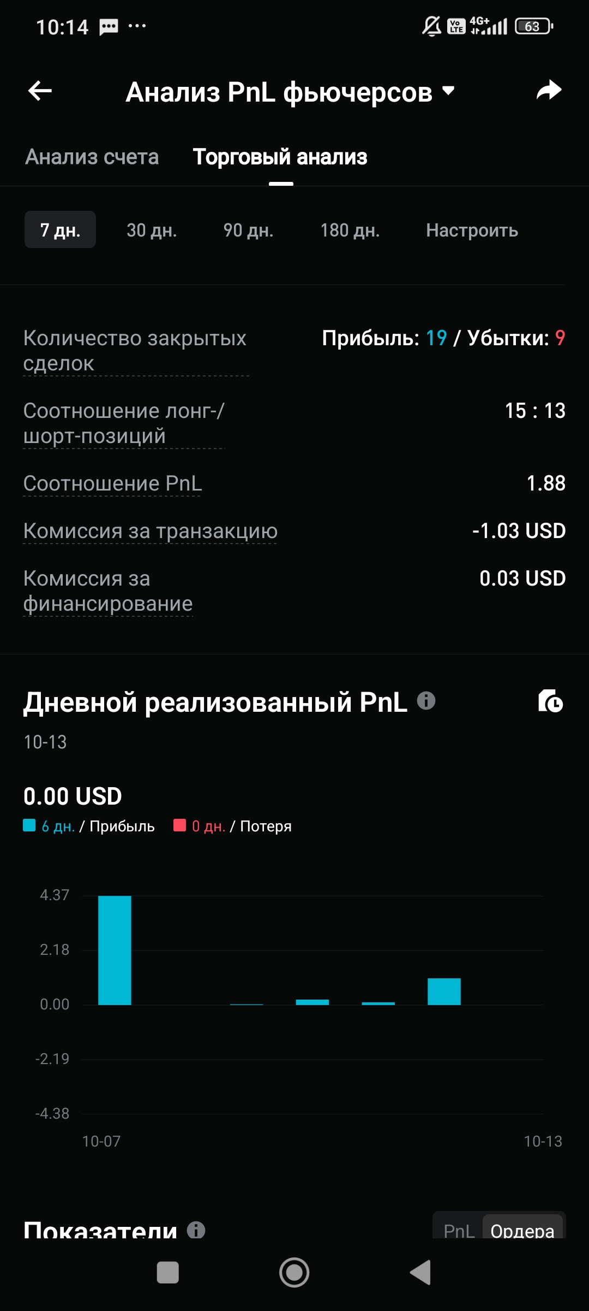This screenshot has height=1311, width=589.
Task: Select the Торговый анализ tab
Action: click(x=280, y=157)
